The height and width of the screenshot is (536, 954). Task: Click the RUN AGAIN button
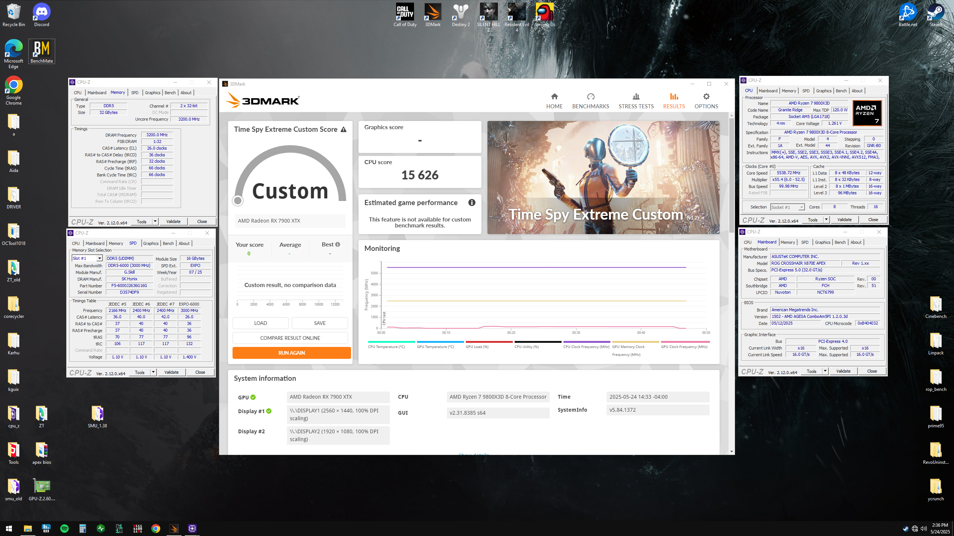[291, 353]
